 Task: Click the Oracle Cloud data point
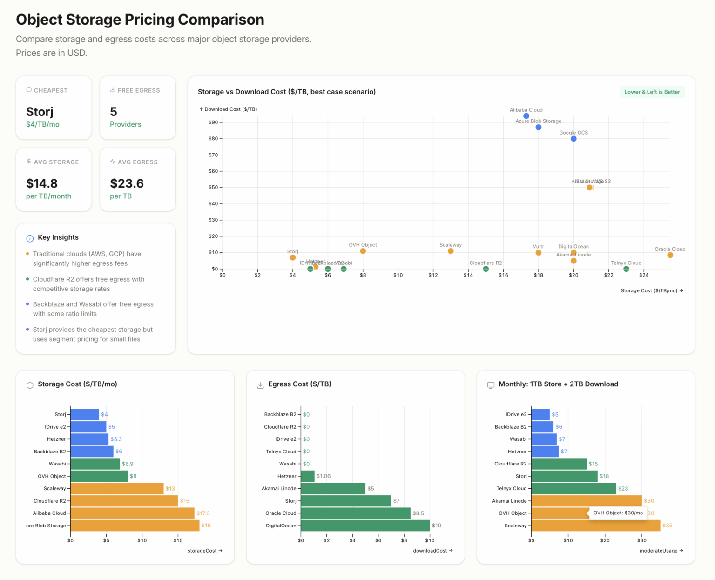[x=670, y=255]
